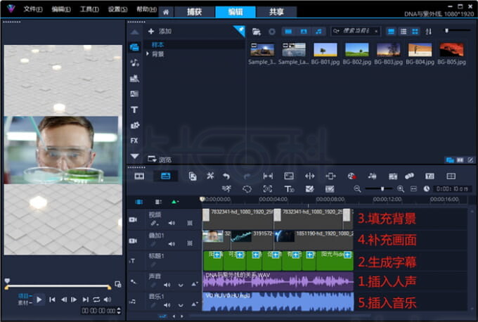This screenshot has width=478, height=322.
Task: Switch to storyboard view
Action: [139, 176]
